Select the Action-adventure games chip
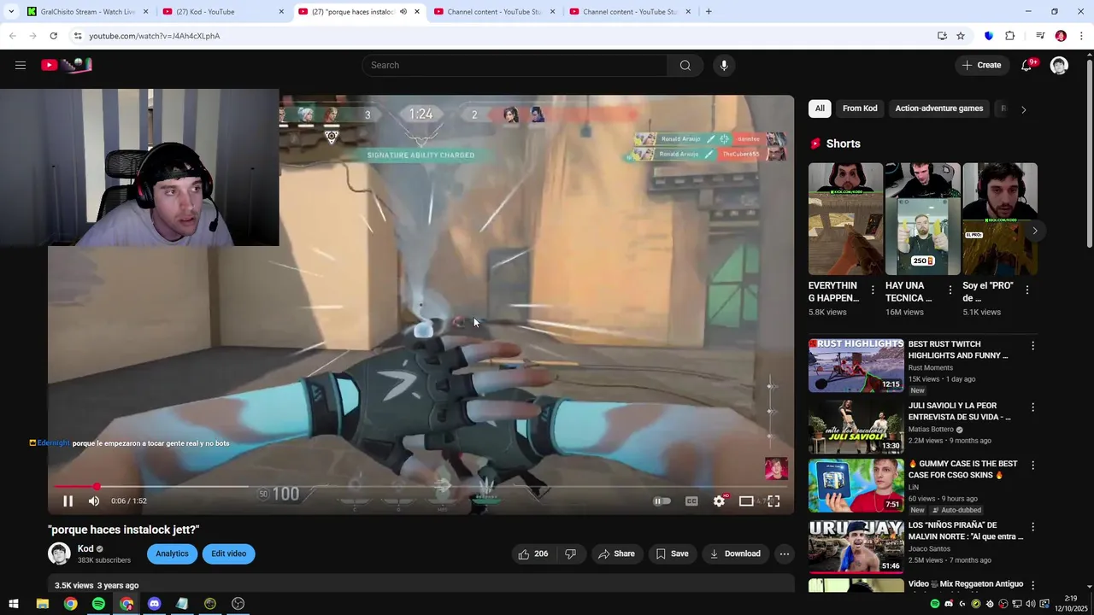This screenshot has height=615, width=1094. coord(939,108)
